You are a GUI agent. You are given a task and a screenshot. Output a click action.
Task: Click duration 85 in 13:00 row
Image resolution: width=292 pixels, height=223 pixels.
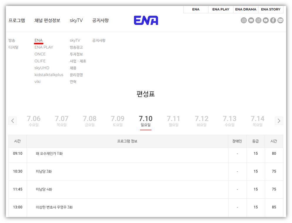(x=274, y=207)
